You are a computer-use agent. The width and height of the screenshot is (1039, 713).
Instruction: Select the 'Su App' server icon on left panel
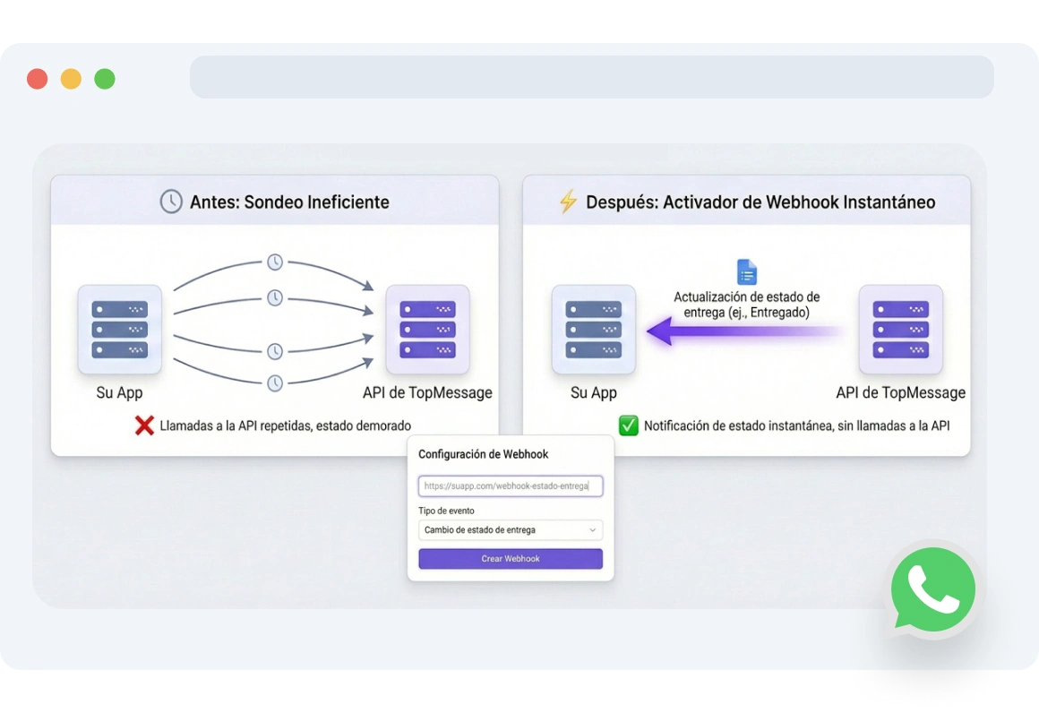[119, 330]
